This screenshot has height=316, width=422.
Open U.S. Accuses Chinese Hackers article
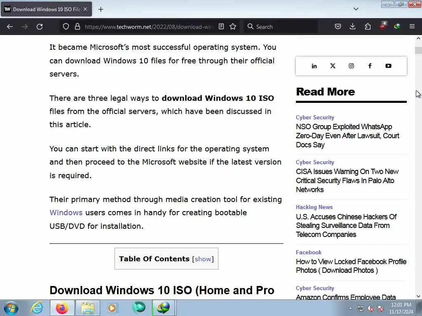[346, 225]
